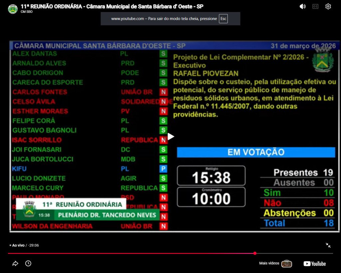Open the 11ª REUNIÃO ORDINÁRIA video title link
The image size is (341, 273).
pos(112,6)
